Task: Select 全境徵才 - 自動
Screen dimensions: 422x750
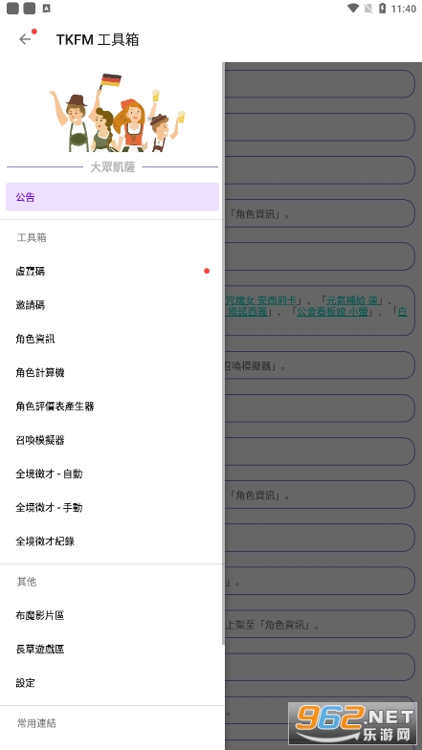Action: click(113, 474)
